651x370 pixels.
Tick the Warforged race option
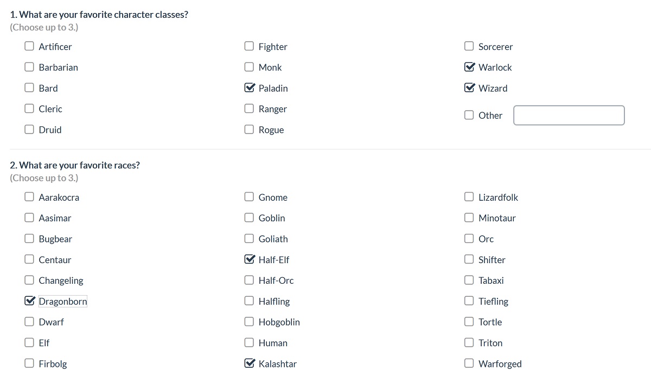coord(469,363)
